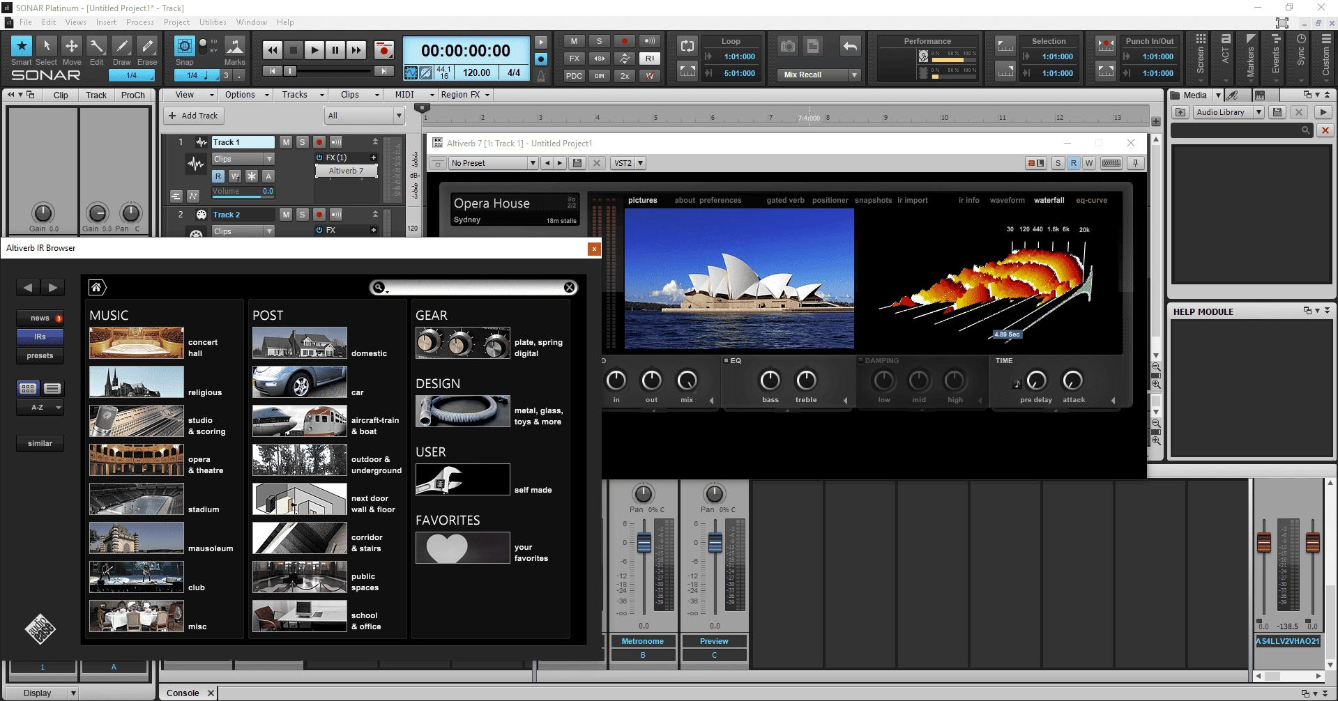Open the Region FX dropdown menu
This screenshot has width=1338, height=701.
pyautogui.click(x=465, y=95)
